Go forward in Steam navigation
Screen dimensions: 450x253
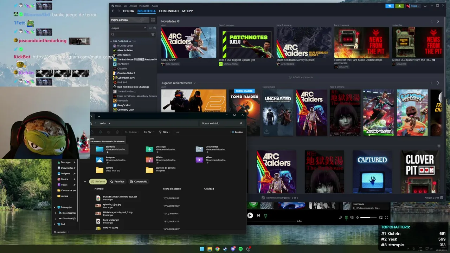118,11
